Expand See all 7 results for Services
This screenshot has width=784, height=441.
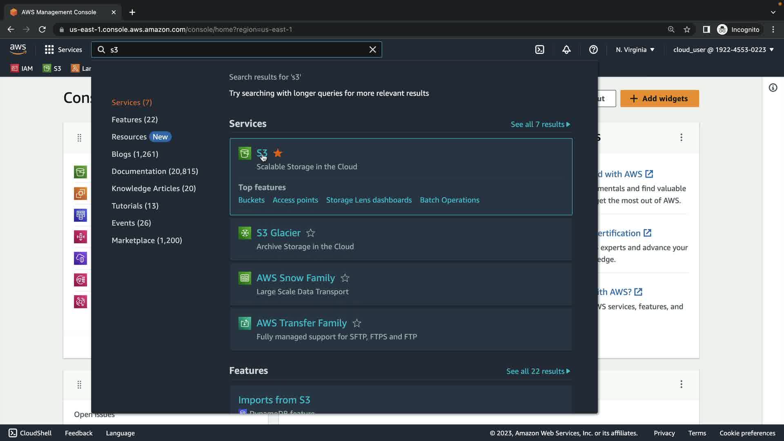tap(540, 124)
